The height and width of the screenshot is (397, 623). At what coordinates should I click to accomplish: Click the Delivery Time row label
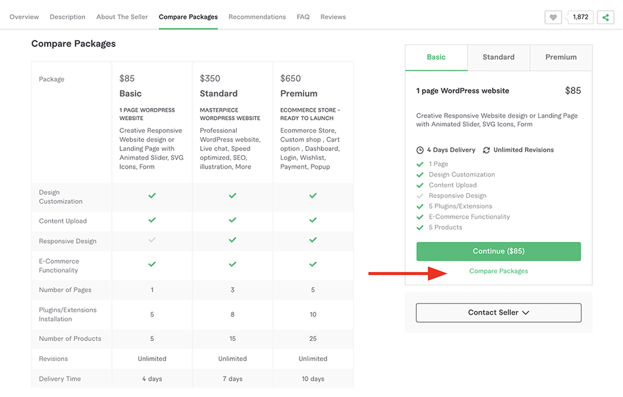(x=60, y=379)
